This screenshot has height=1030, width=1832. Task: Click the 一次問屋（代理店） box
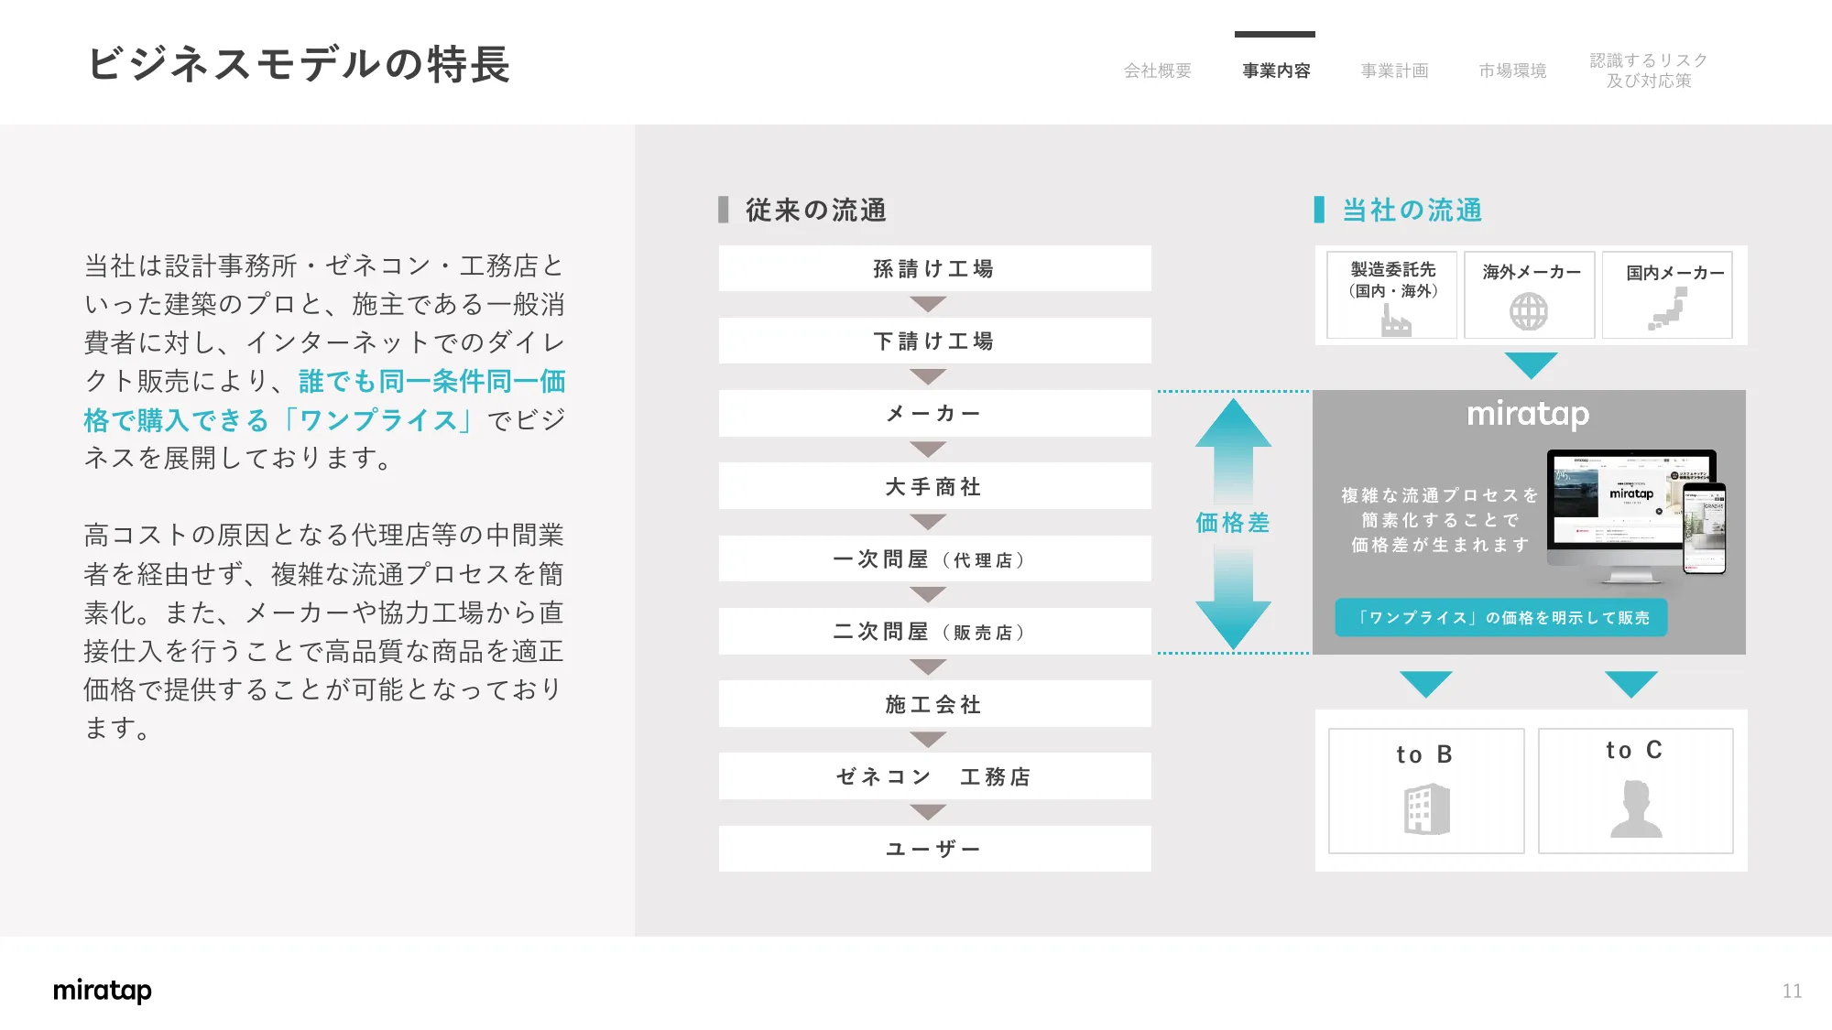click(934, 558)
